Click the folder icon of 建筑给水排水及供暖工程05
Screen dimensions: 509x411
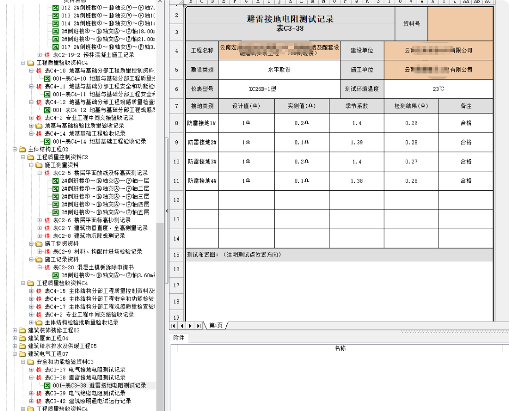click(x=23, y=346)
